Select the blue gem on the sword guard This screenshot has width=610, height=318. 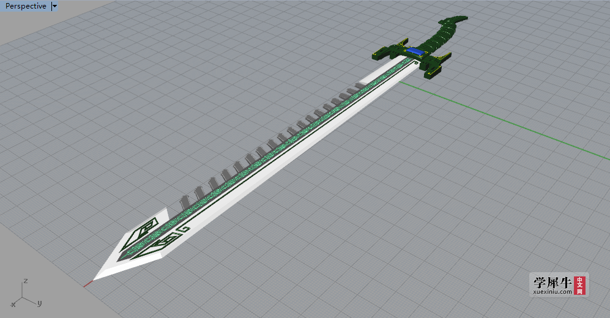coord(415,51)
